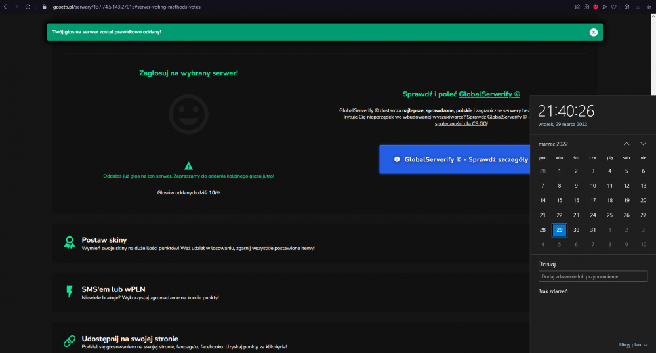Viewport: 656px width, 353px height.
Task: Click the 'wtorek, 29 marca 2022' date link
Action: pos(563,124)
